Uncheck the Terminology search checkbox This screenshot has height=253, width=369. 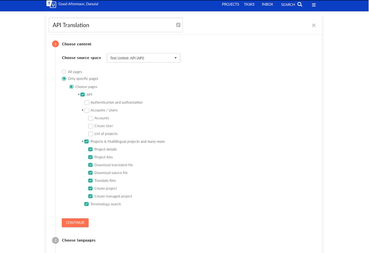tap(87, 204)
